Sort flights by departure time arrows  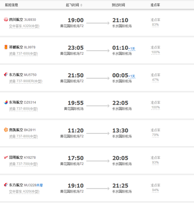pyautogui.click(x=81, y=5)
